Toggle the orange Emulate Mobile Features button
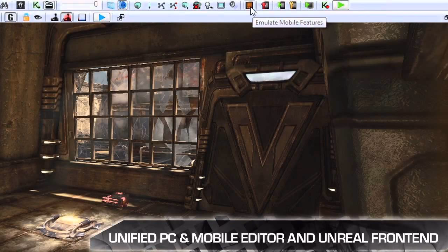448x252 pixels. (249, 5)
